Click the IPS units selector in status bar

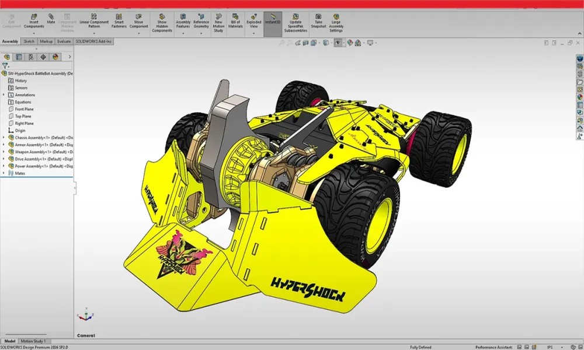click(x=550, y=346)
